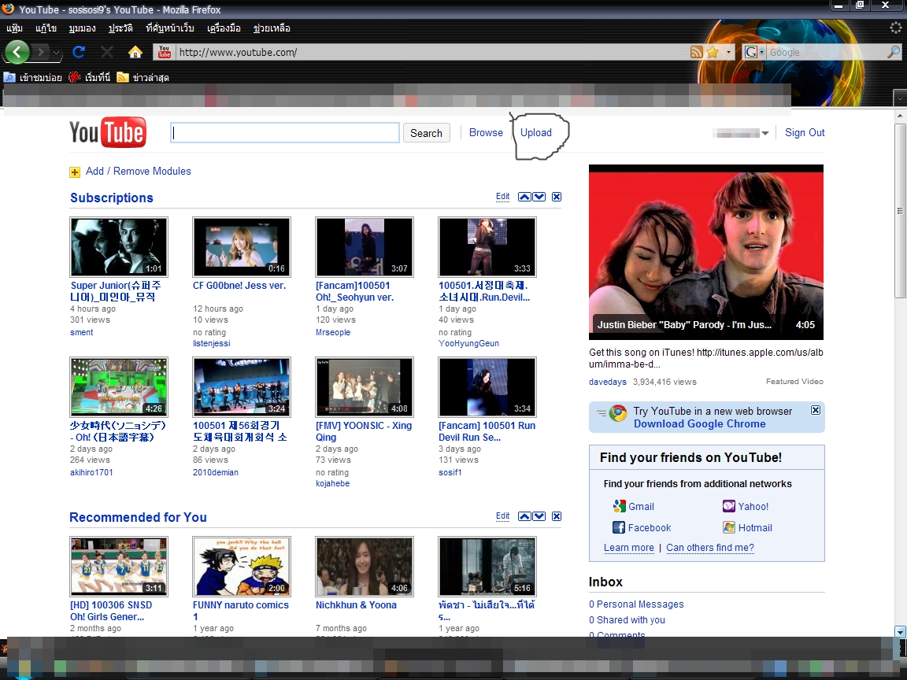Move Subscriptions module up

[524, 197]
